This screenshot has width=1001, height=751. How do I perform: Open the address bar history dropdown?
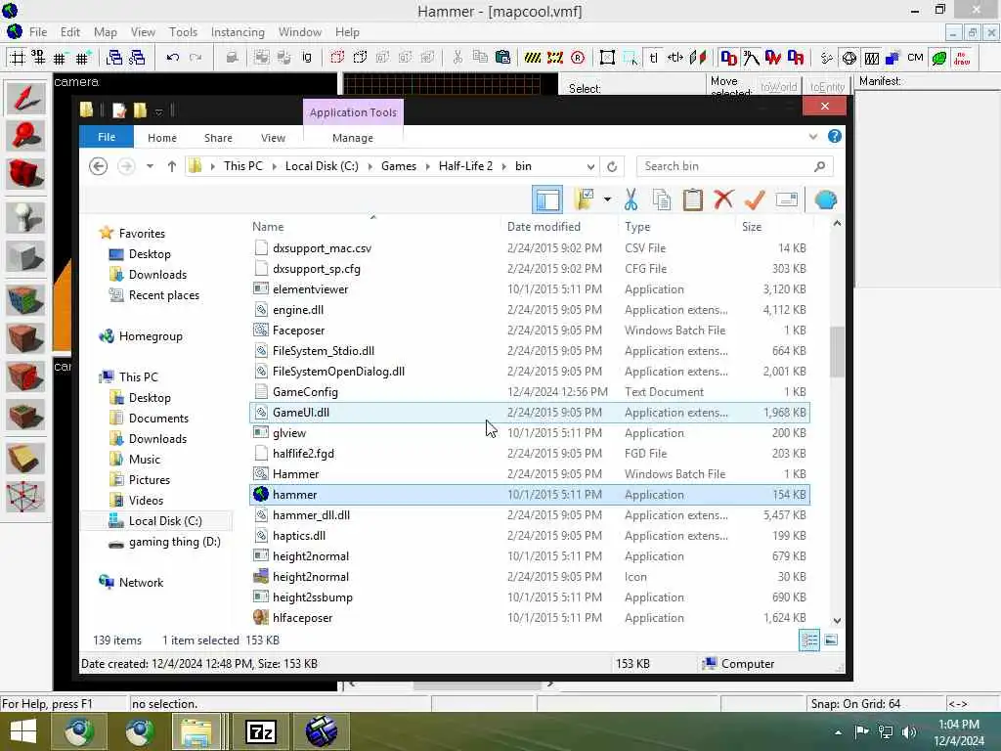tap(590, 166)
